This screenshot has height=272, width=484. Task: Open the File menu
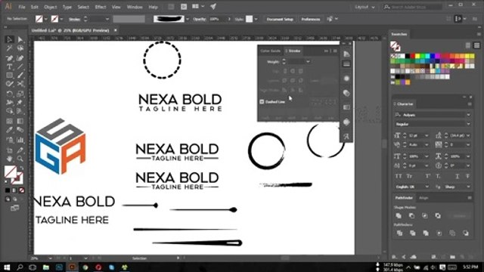pos(22,7)
